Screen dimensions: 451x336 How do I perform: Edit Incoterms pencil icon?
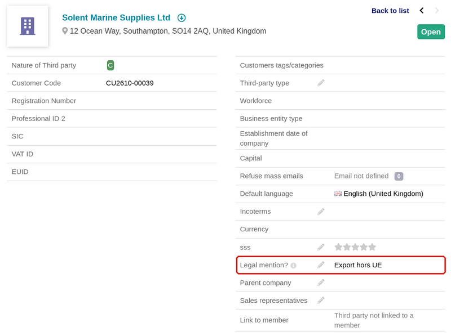321,212
